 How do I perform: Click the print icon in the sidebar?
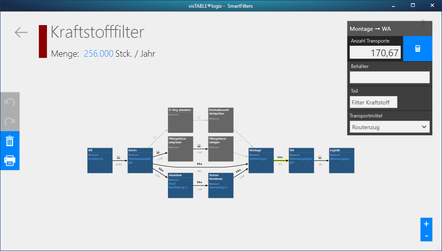point(10,161)
